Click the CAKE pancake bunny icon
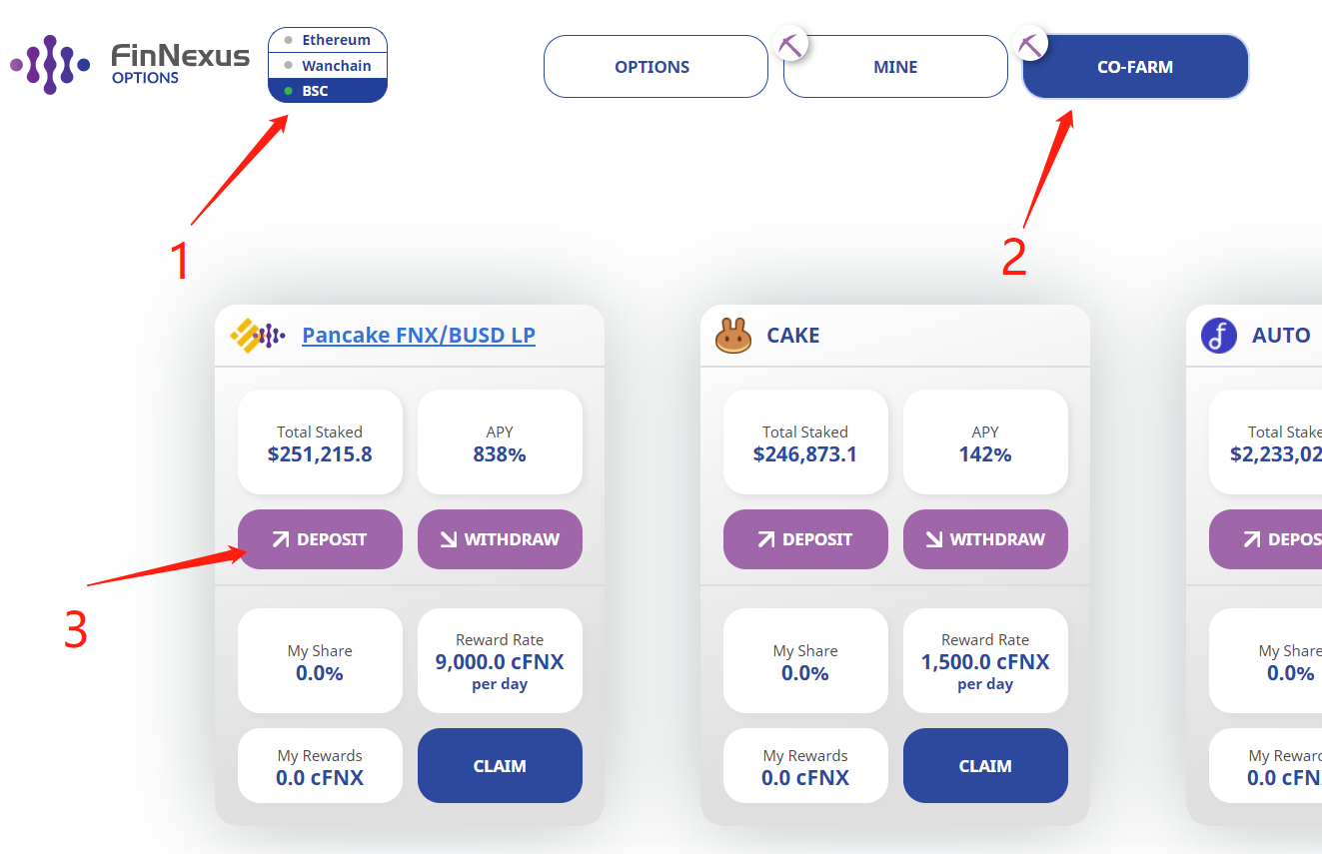 pyautogui.click(x=733, y=336)
